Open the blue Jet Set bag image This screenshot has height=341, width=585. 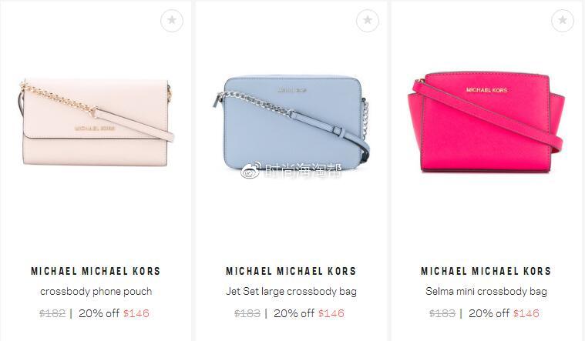[291, 123]
